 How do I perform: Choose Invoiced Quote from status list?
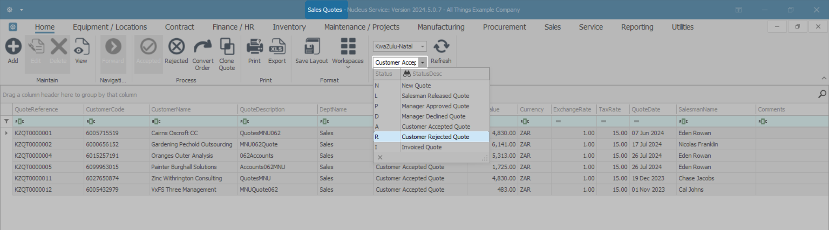(421, 147)
